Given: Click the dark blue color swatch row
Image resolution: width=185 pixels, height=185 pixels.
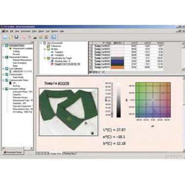Looking at the screenshot, I should point(117,61).
